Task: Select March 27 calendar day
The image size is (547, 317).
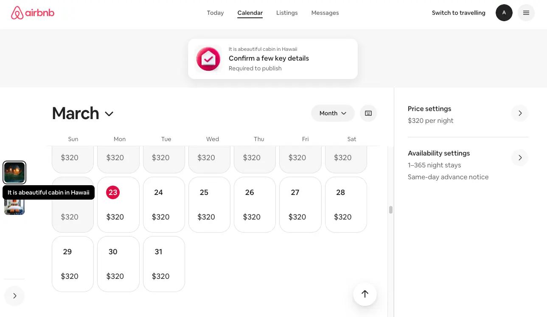Action: (x=300, y=205)
